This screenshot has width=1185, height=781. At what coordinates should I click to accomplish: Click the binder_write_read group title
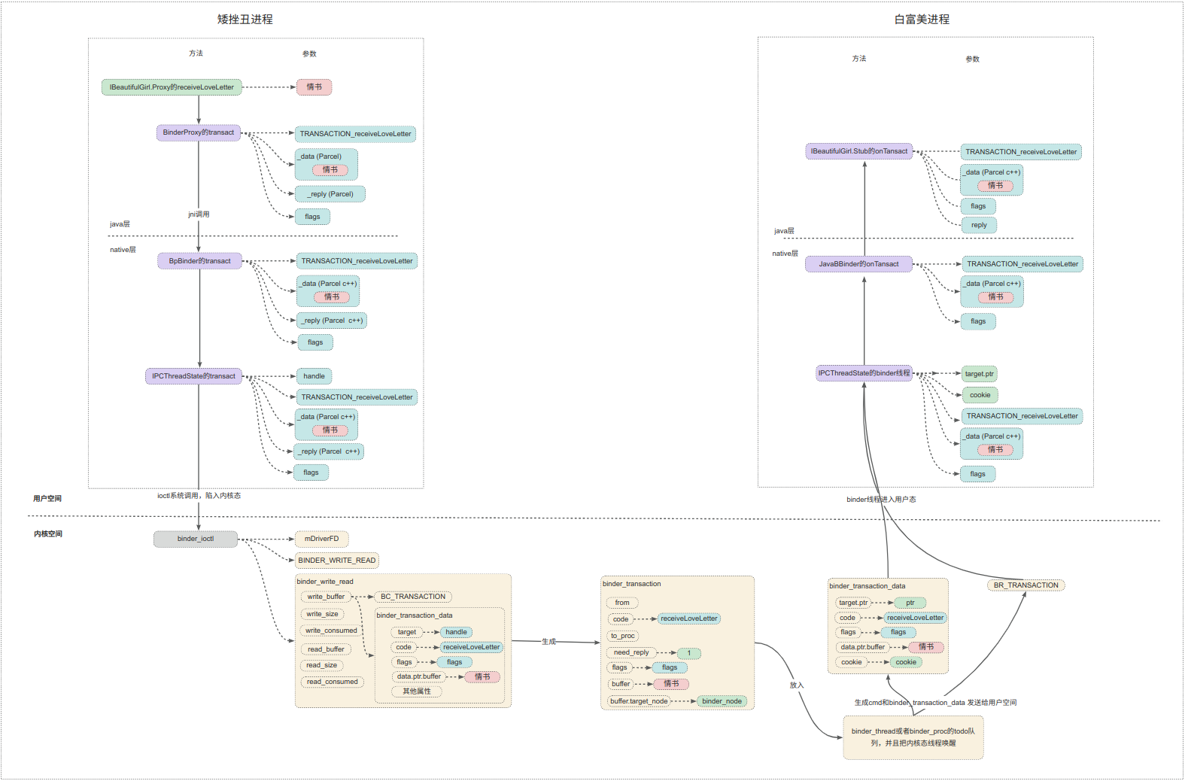click(325, 582)
